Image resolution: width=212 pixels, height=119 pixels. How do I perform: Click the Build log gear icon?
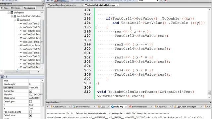click(x=112, y=107)
